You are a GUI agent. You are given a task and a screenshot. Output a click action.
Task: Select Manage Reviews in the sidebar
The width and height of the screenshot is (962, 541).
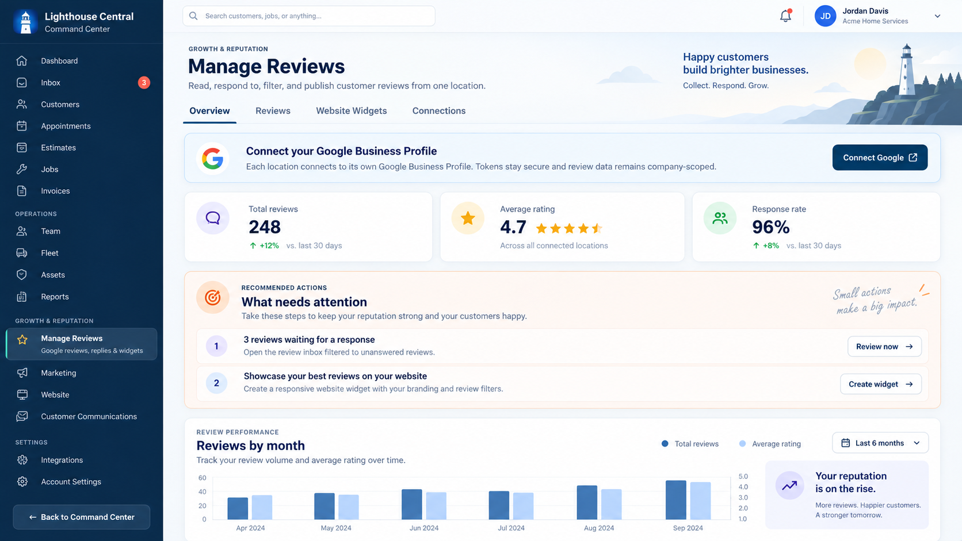point(82,344)
